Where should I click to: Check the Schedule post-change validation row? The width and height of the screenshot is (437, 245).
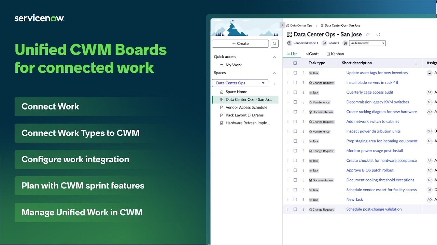(295, 209)
